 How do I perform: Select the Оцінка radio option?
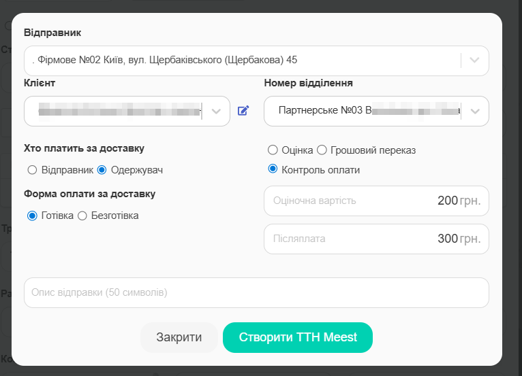[273, 150]
